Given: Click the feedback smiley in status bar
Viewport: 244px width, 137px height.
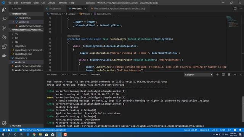Looking at the screenshot, I should click(235, 130).
